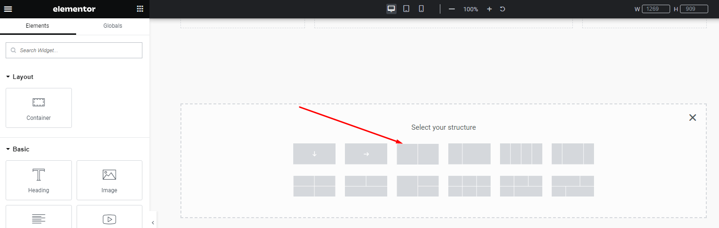Choose the row right-arrow structure

point(366,154)
